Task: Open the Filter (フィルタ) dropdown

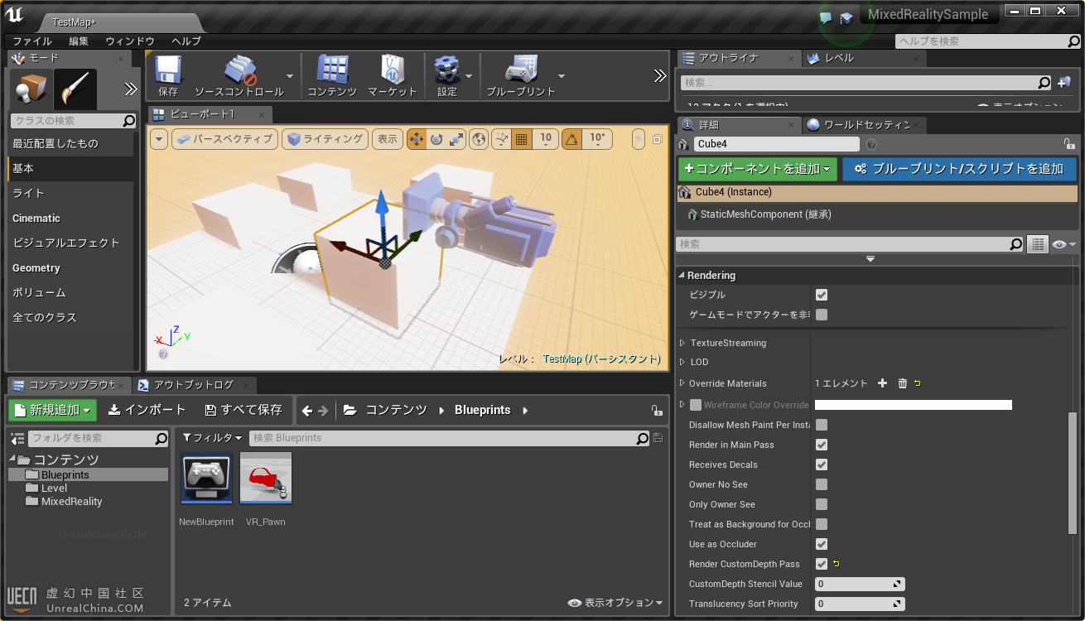Action: pos(212,438)
